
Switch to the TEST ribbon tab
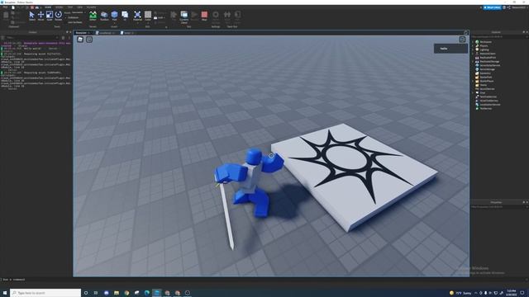69,7
